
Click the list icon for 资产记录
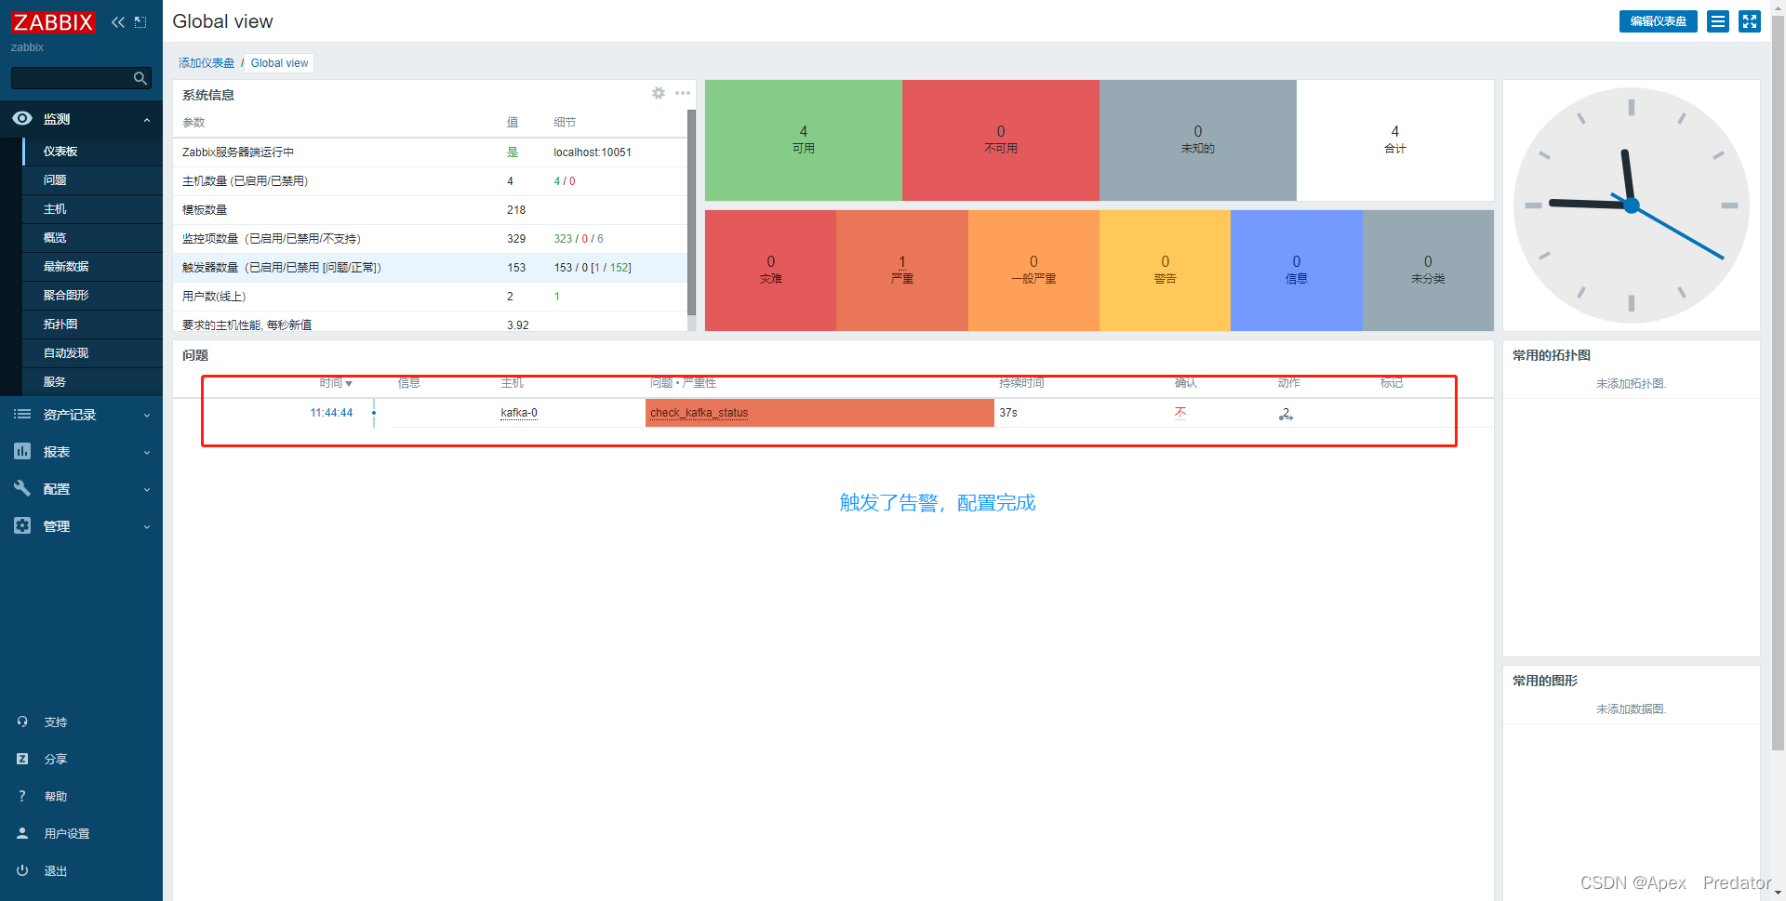[x=22, y=415]
